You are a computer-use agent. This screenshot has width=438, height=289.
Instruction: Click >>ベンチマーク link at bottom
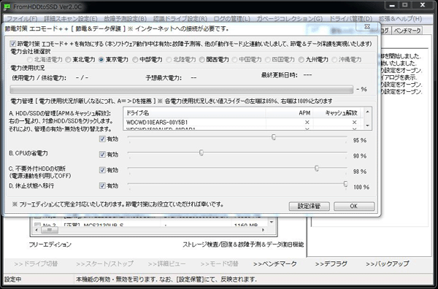tap(275, 264)
